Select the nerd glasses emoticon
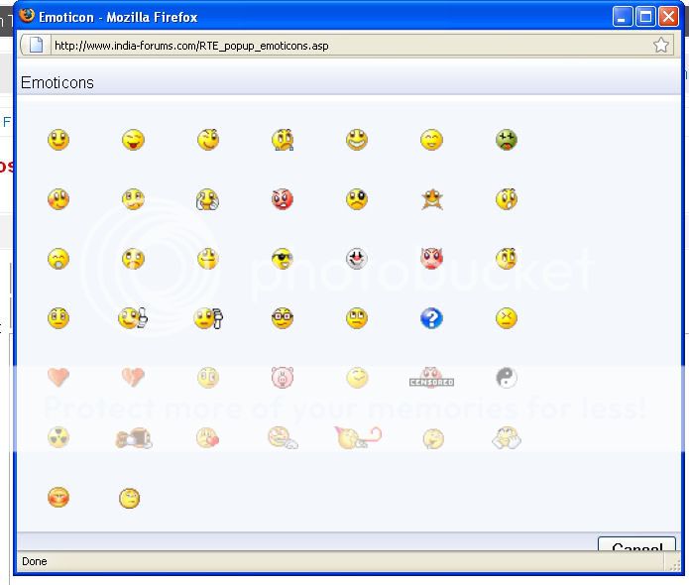The height and width of the screenshot is (585, 689). click(283, 318)
